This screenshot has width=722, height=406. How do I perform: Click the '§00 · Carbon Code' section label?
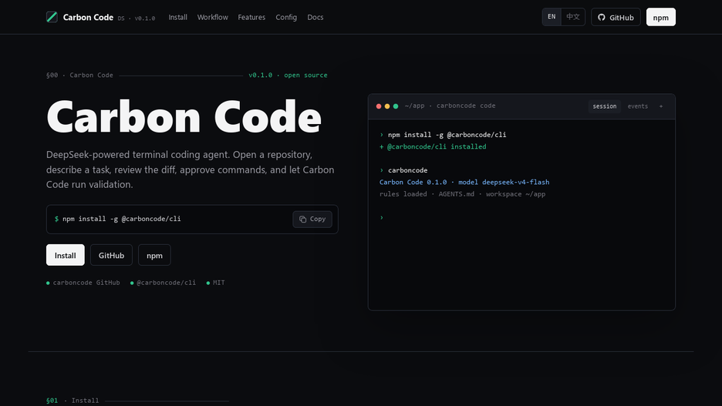coord(79,75)
